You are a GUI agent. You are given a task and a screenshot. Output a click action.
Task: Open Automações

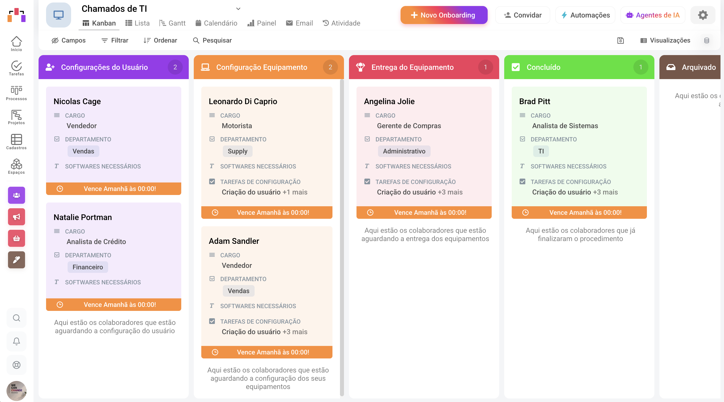(x=585, y=15)
